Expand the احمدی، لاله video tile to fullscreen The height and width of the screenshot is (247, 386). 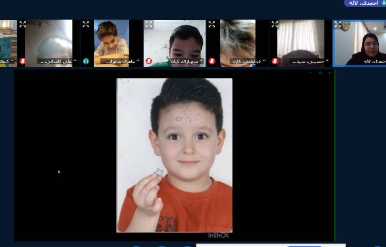pyautogui.click(x=338, y=24)
